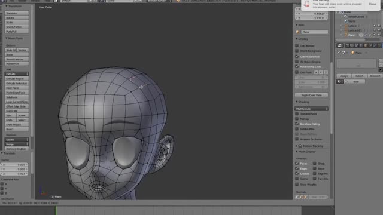Close the Low Battery notification
Viewport: 383px width, 215px height.
pyautogui.click(x=372, y=4)
